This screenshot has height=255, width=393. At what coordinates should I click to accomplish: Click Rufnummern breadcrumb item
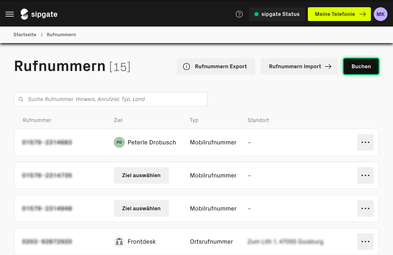point(61,35)
